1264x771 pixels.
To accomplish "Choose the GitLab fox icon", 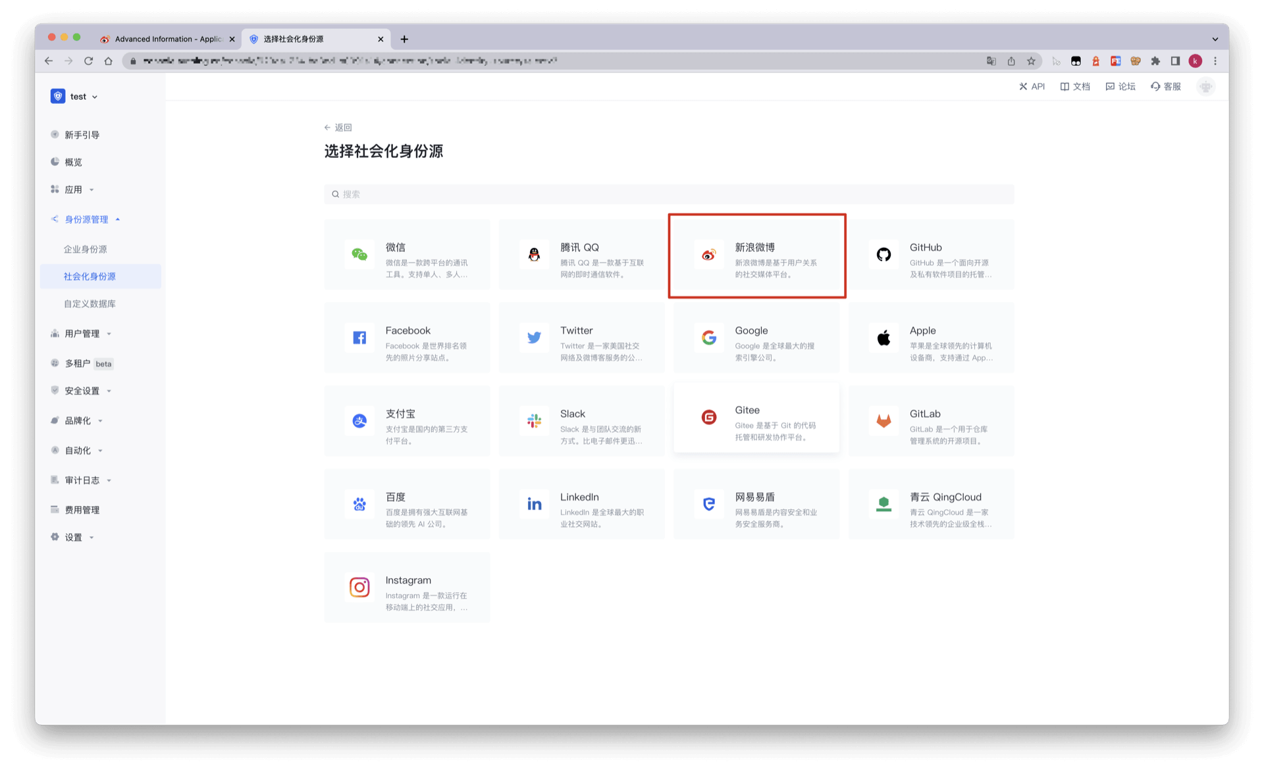I will [883, 421].
